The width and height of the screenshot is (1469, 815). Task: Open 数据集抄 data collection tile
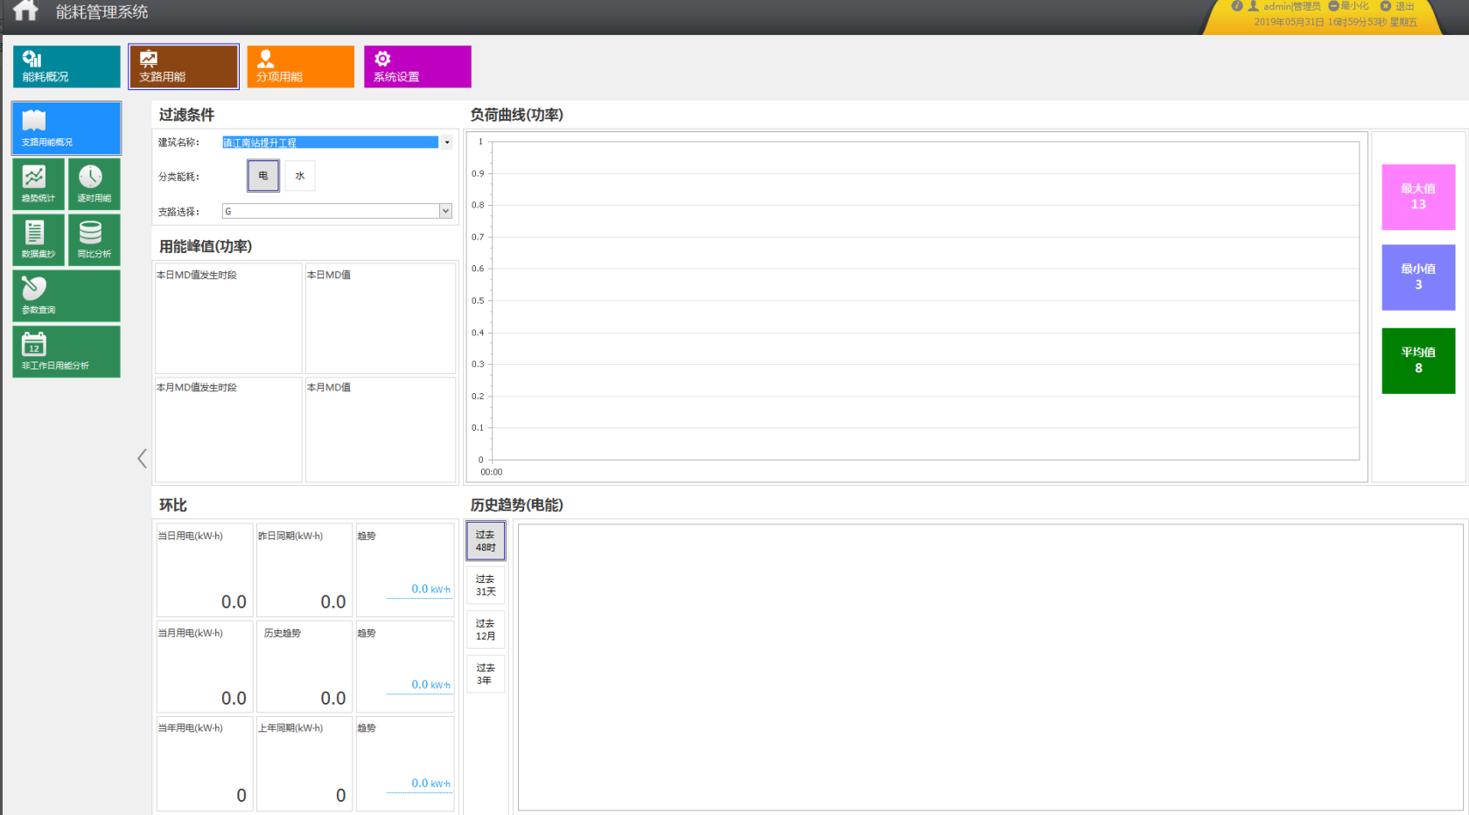[38, 240]
